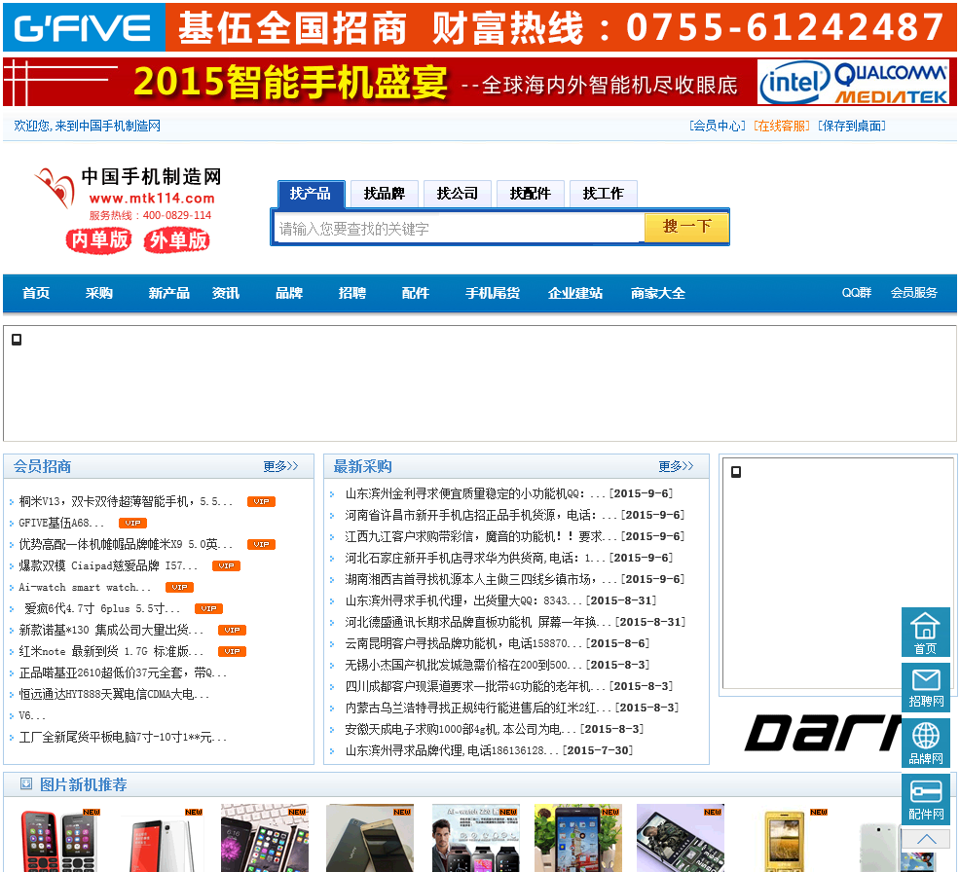Click the 中国手机制造网 site logo
Screen dimensions: 960x872
pos(128,192)
